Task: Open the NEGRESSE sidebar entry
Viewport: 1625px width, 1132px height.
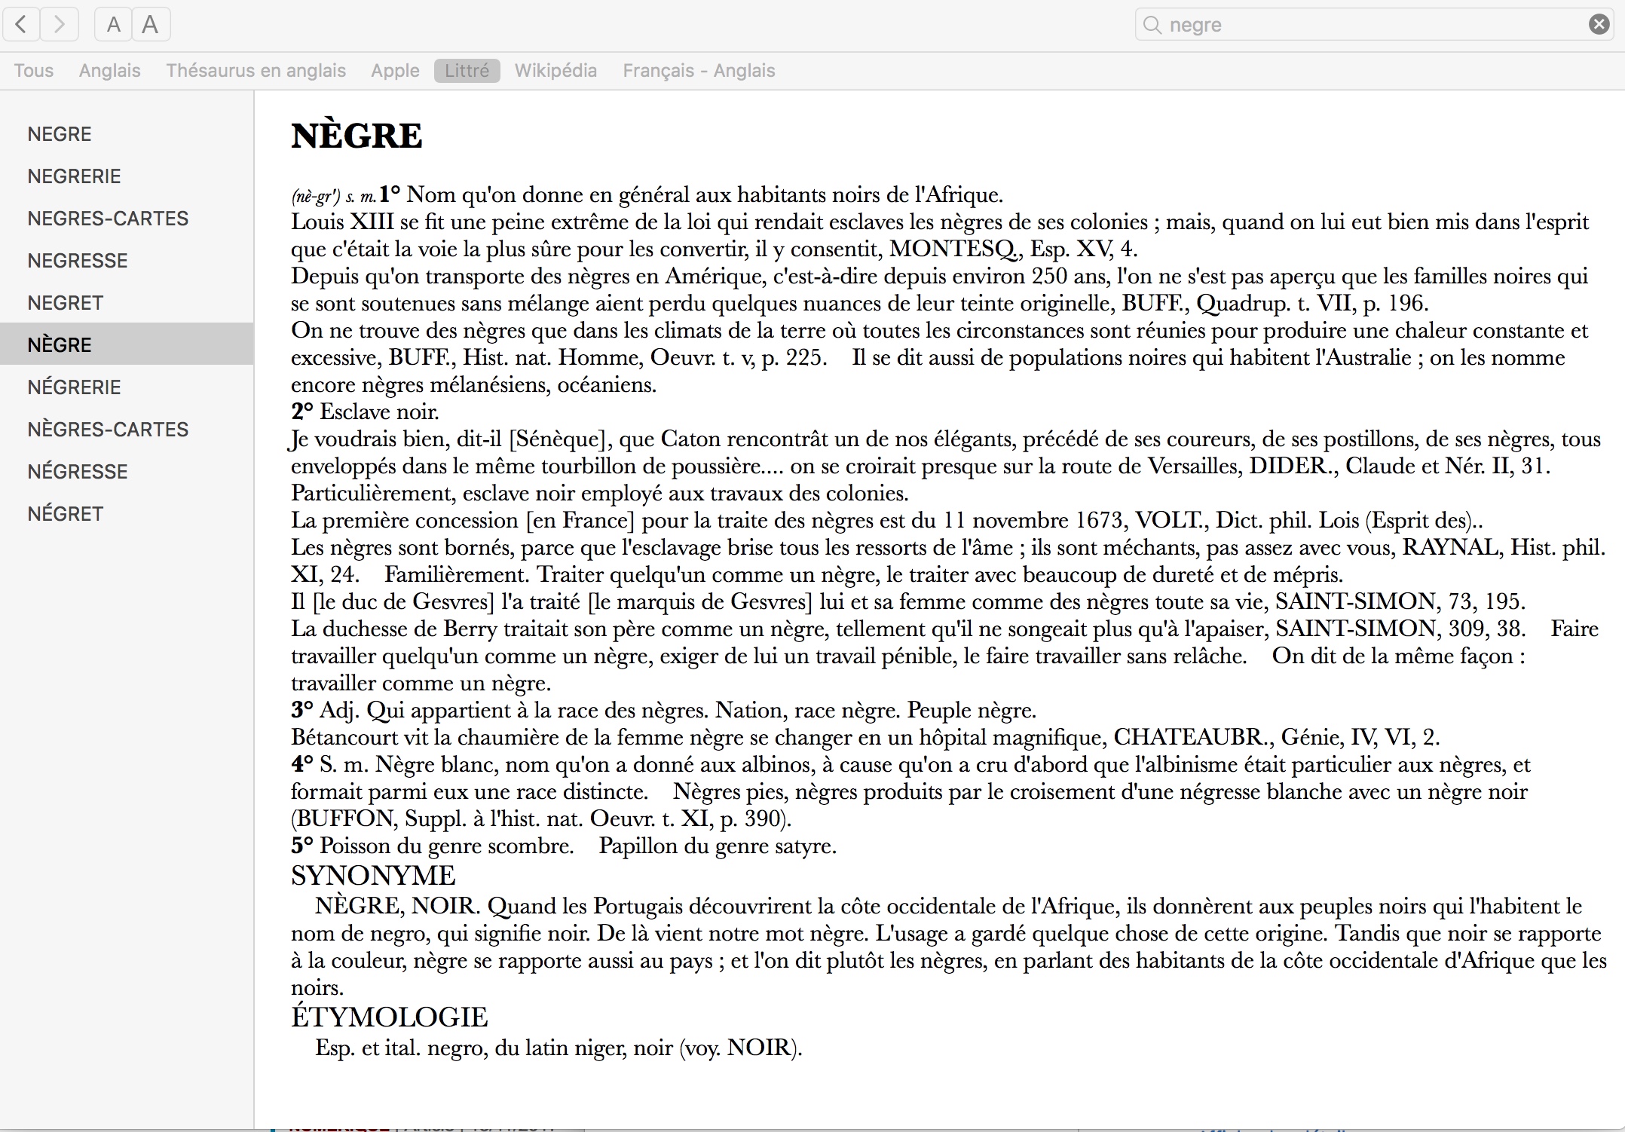Action: pos(78,261)
